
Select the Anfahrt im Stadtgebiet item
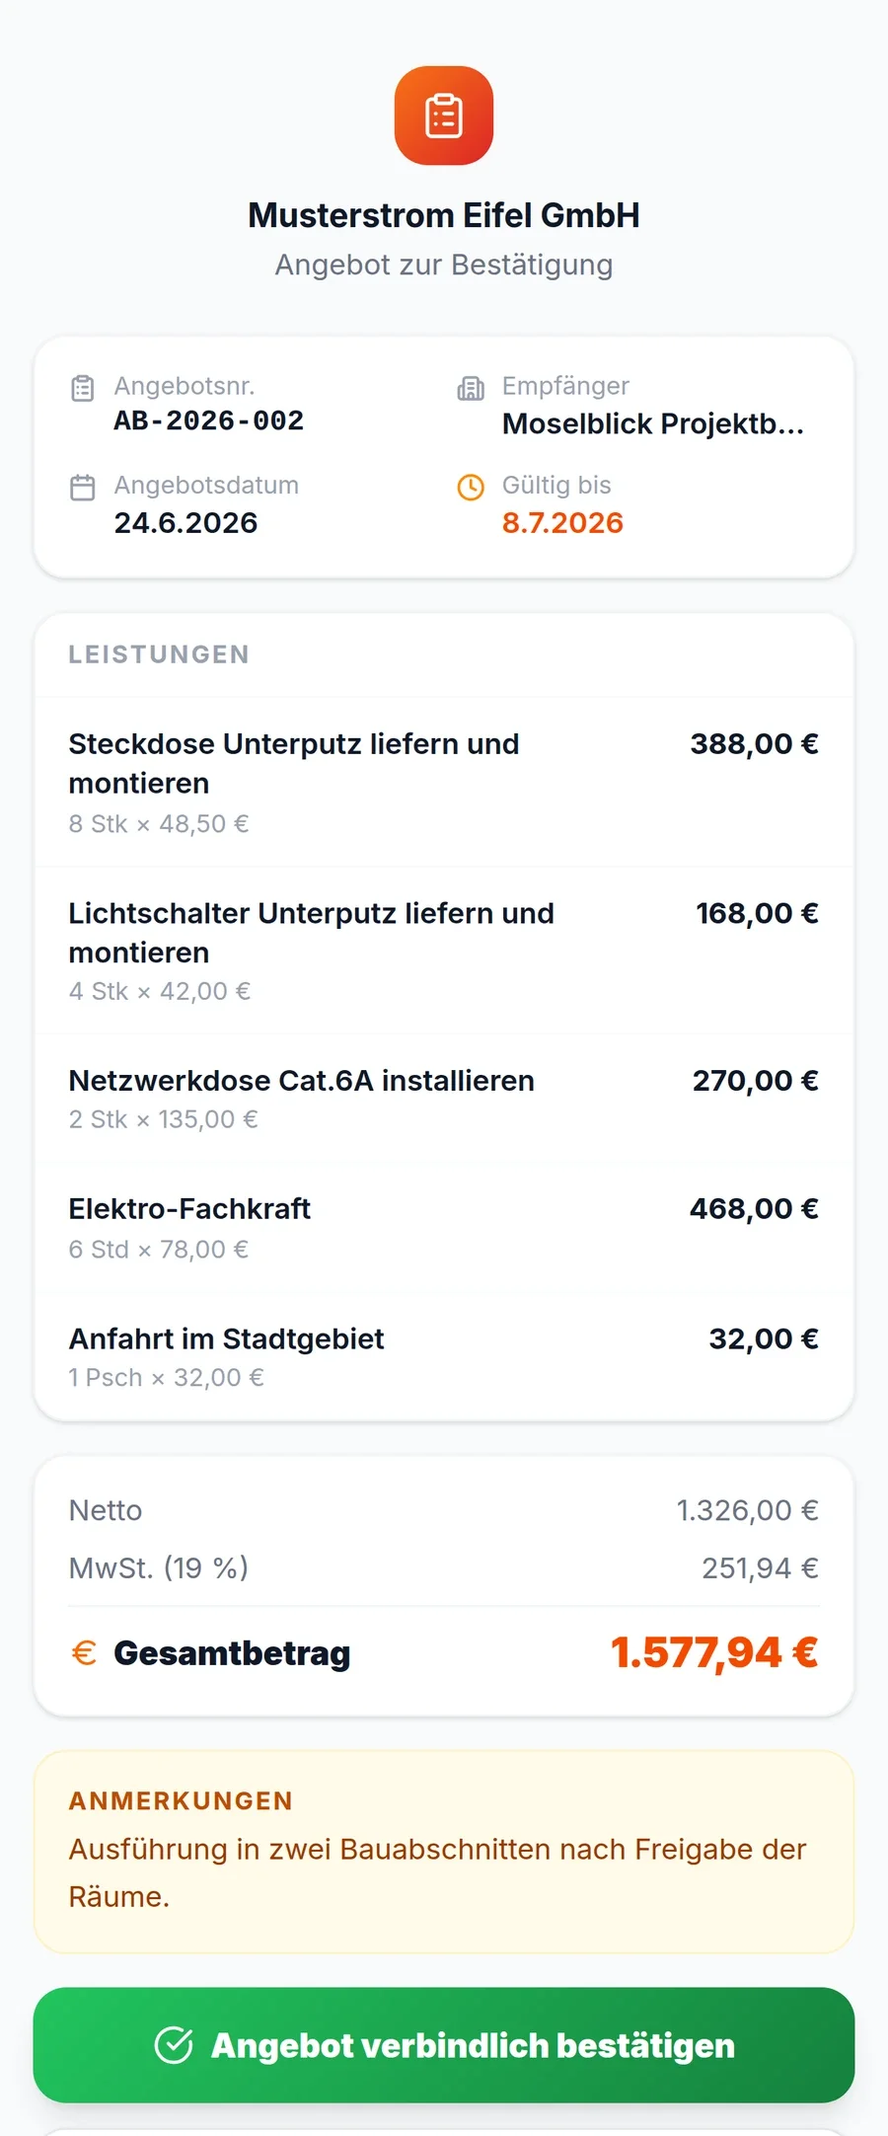coord(444,1357)
